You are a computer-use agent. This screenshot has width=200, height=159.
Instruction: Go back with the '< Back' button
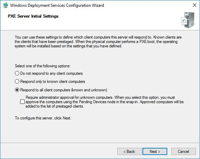pyautogui.click(x=129, y=151)
